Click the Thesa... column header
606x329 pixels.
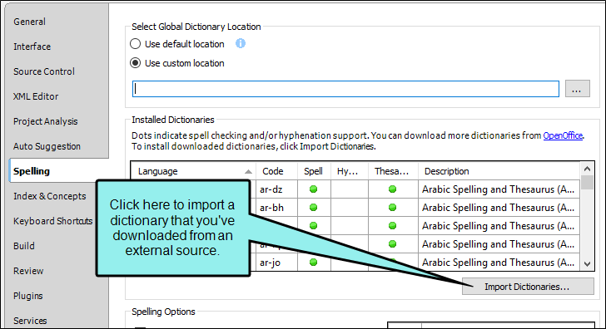tap(393, 171)
